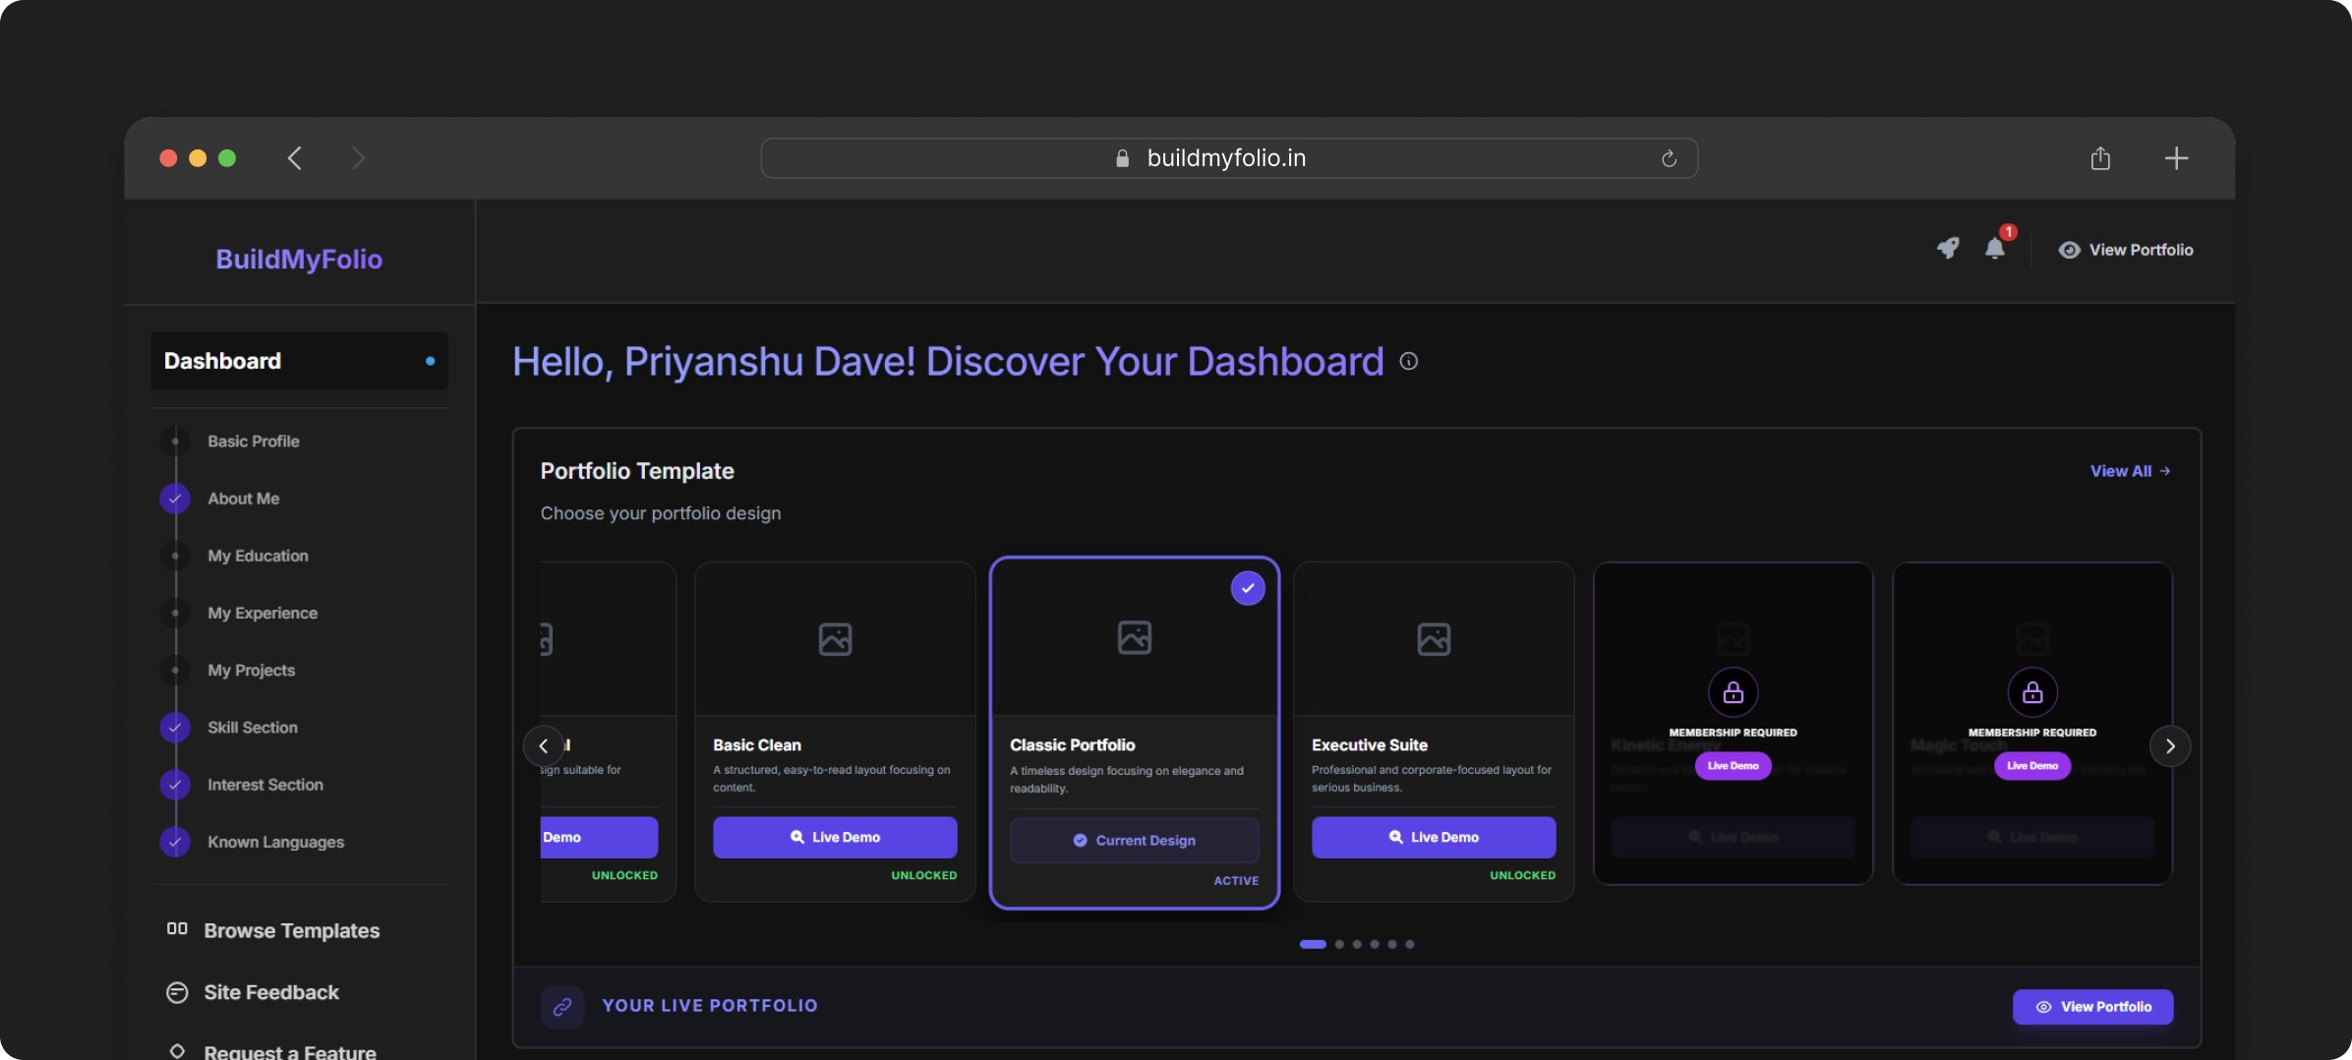The image size is (2352, 1060).
Task: Click Live Demo for Basic Clean template
Action: (835, 837)
